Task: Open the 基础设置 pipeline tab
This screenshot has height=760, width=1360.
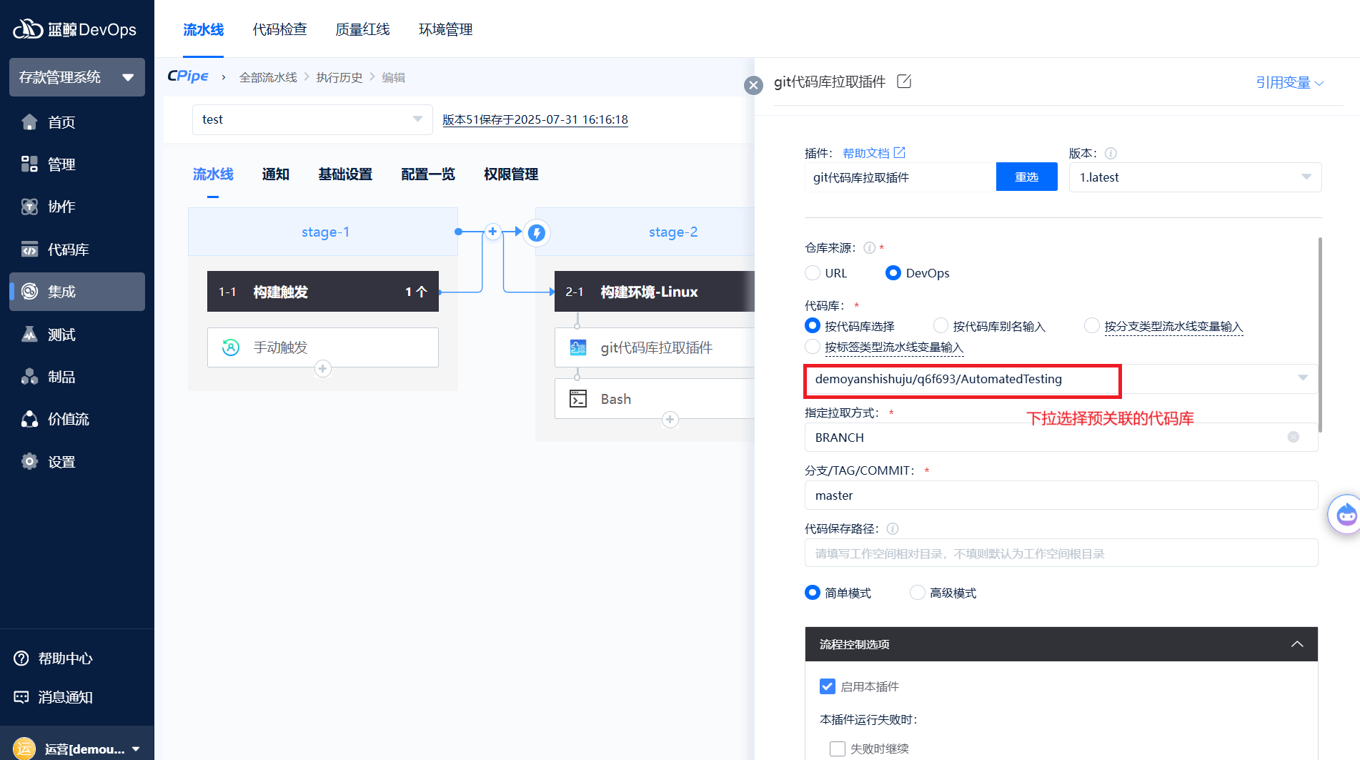Action: pyautogui.click(x=345, y=174)
